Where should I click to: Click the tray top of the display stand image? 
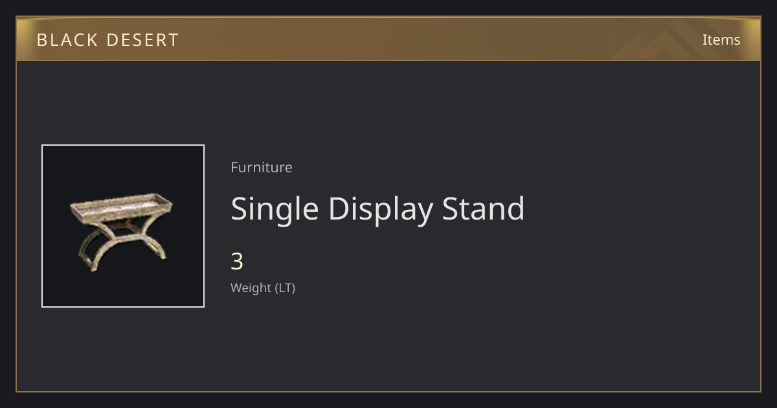(122, 208)
